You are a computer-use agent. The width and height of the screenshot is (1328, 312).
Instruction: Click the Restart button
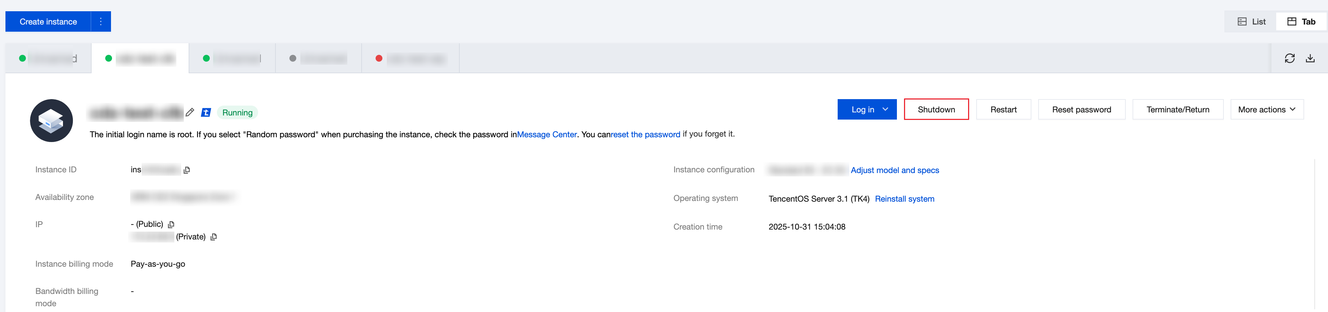1003,109
